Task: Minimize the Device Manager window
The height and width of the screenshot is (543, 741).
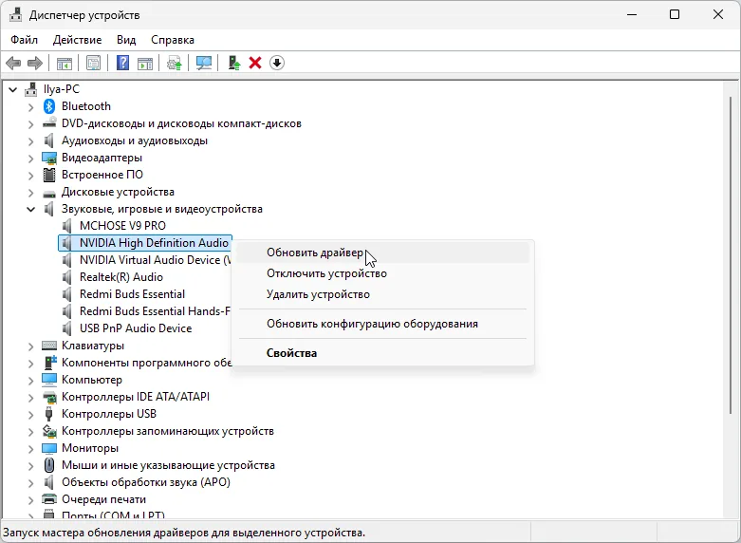Action: click(x=632, y=14)
